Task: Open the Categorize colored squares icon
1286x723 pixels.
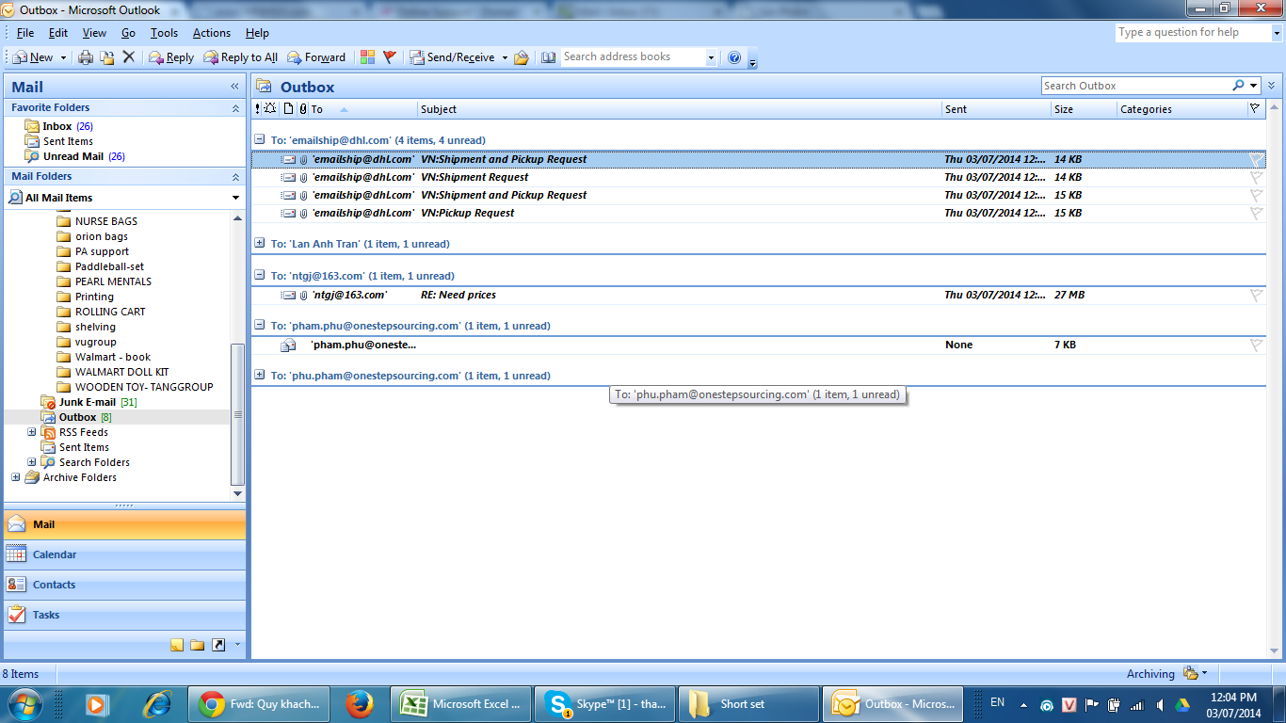Action: click(367, 57)
